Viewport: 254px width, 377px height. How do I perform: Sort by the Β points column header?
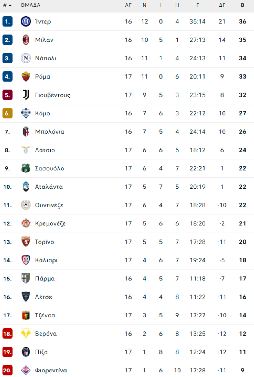(x=242, y=5)
